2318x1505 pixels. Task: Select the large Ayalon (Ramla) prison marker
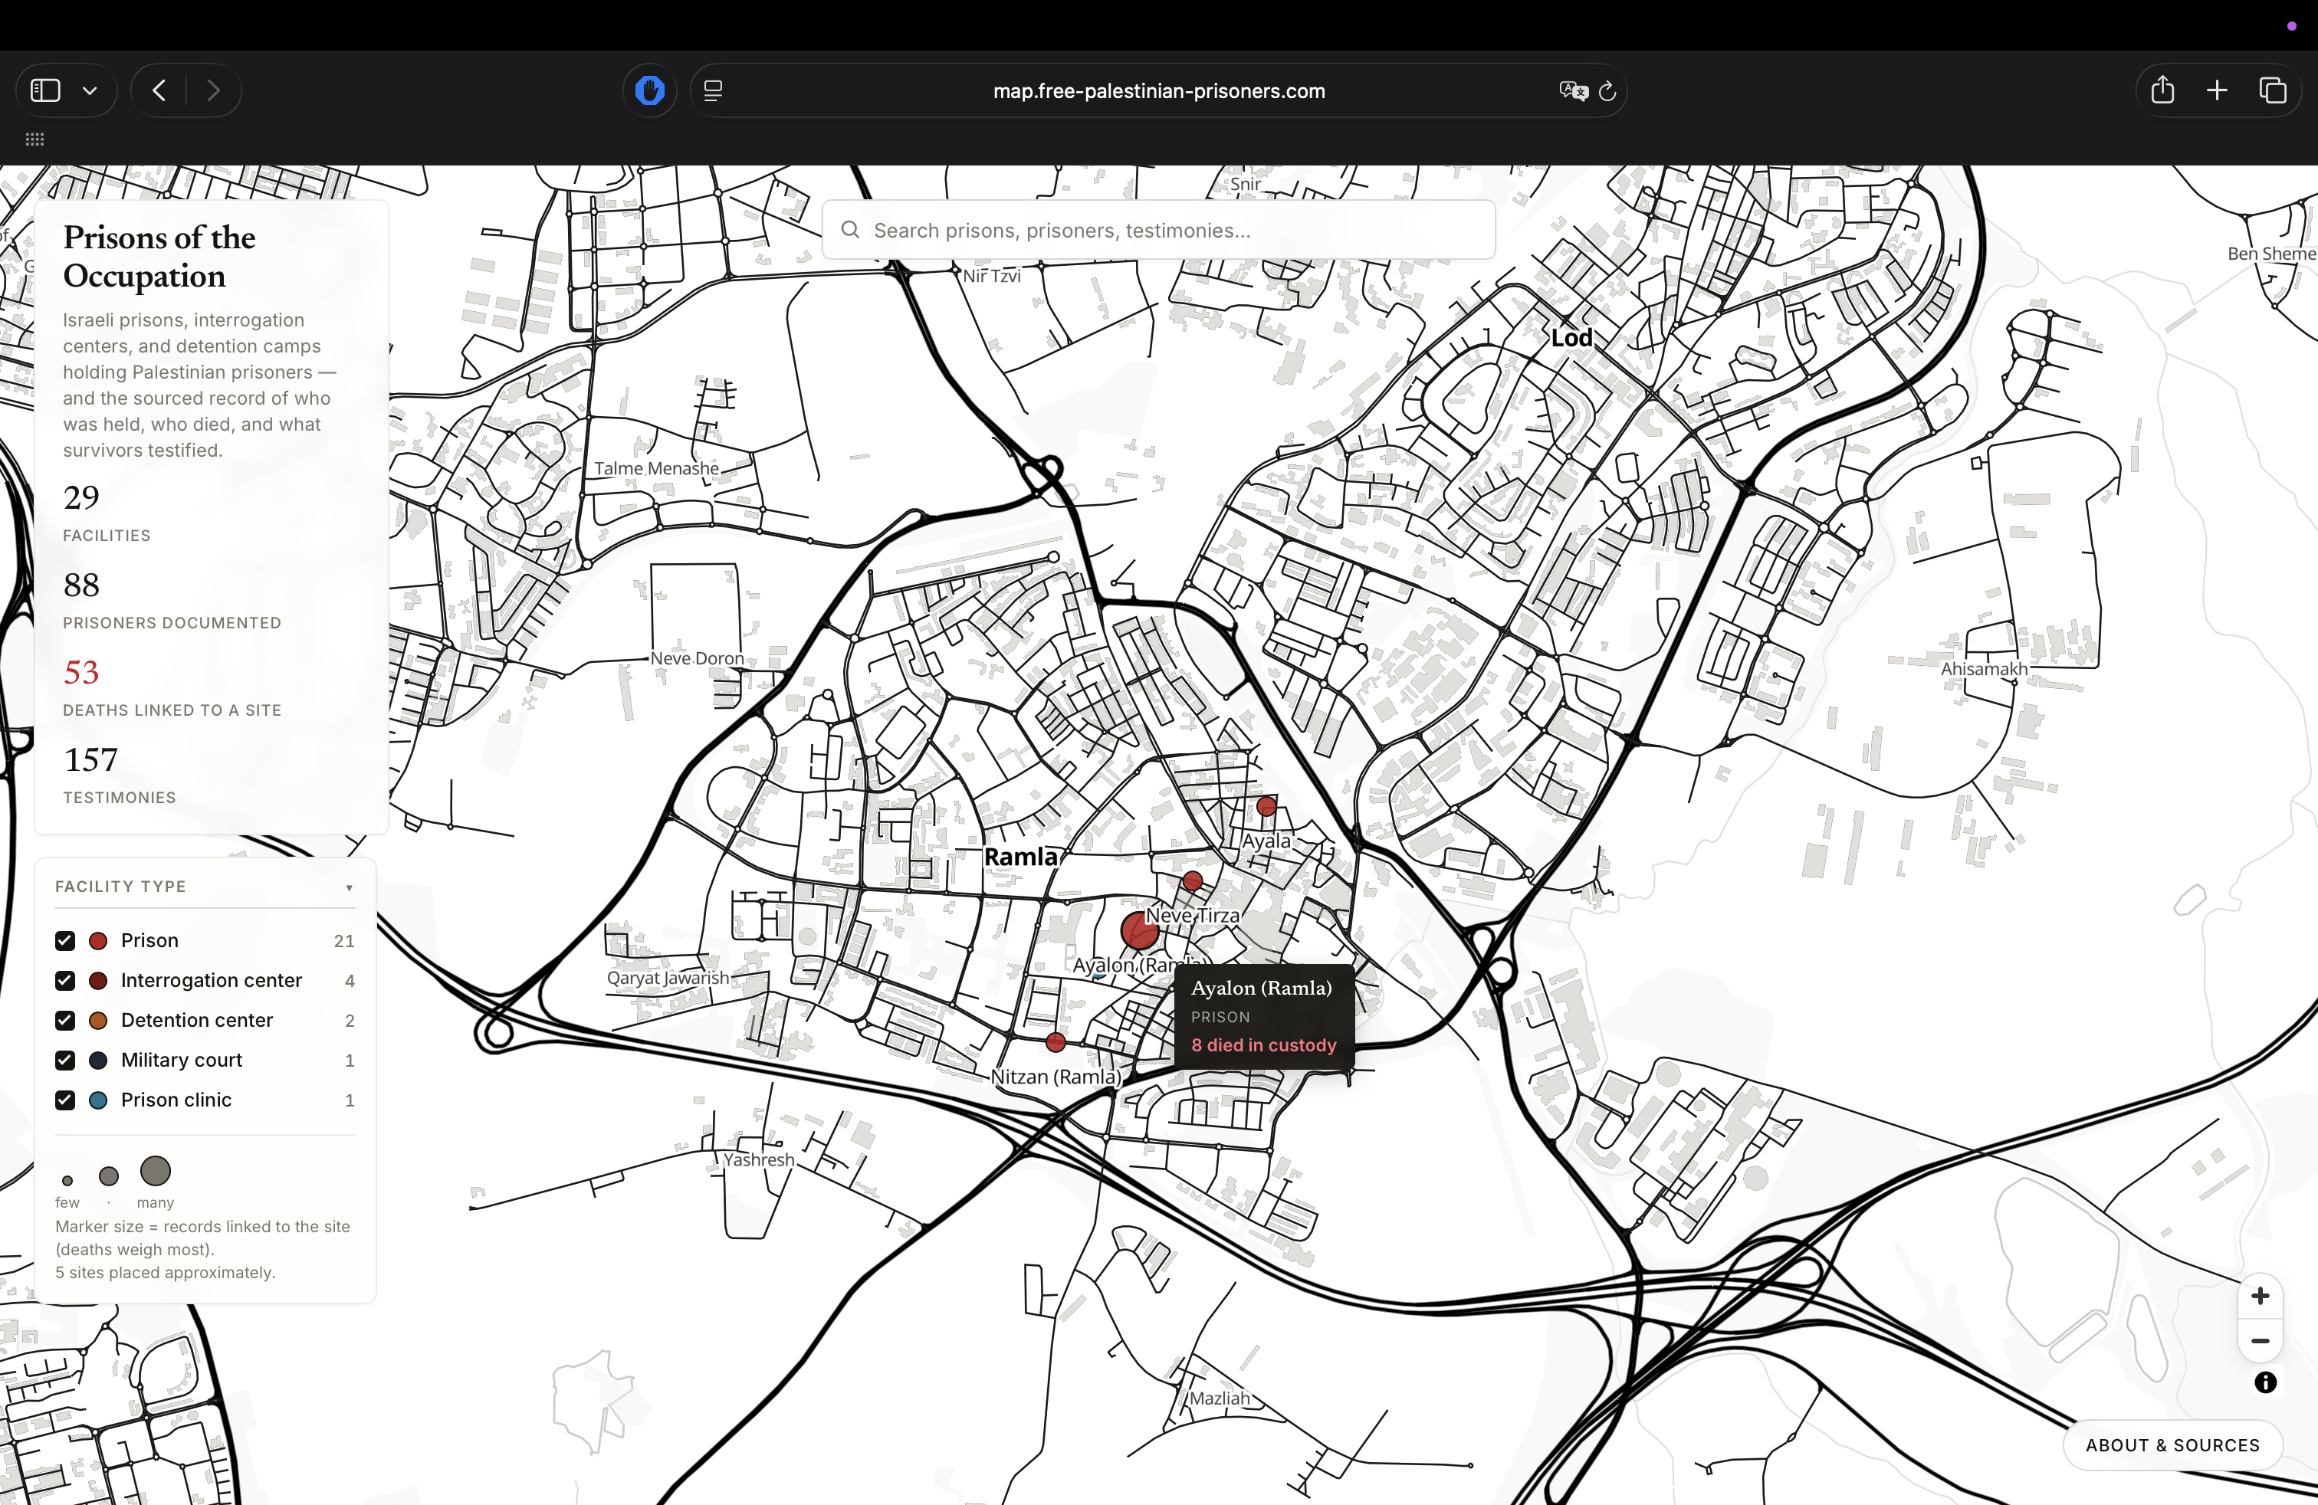[1140, 930]
